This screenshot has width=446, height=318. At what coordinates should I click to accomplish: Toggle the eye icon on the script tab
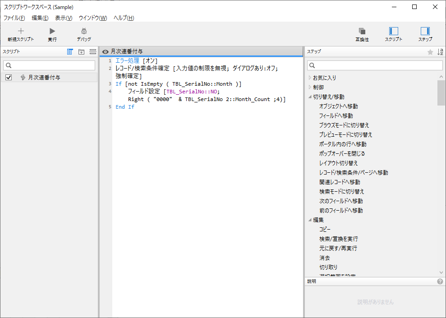[x=105, y=51]
